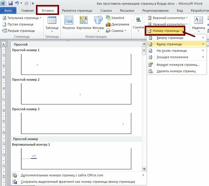Insert a Разрыв страницы
The width and height of the screenshot is (209, 186).
click(18, 31)
